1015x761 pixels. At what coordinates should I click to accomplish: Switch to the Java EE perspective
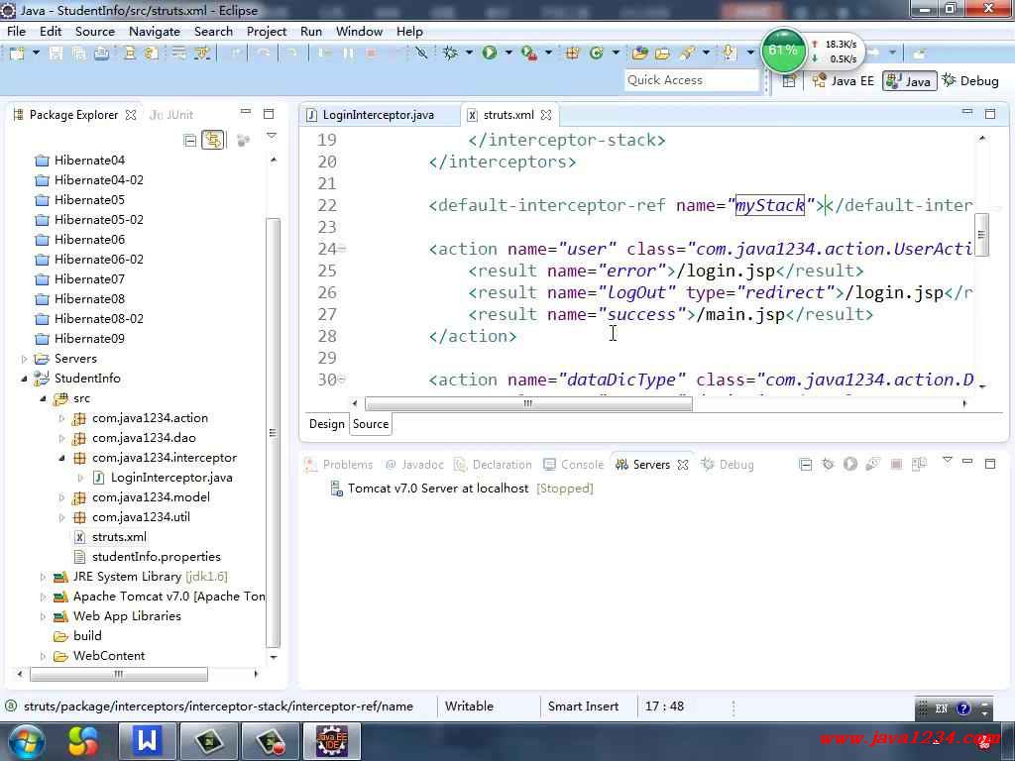[x=844, y=81]
